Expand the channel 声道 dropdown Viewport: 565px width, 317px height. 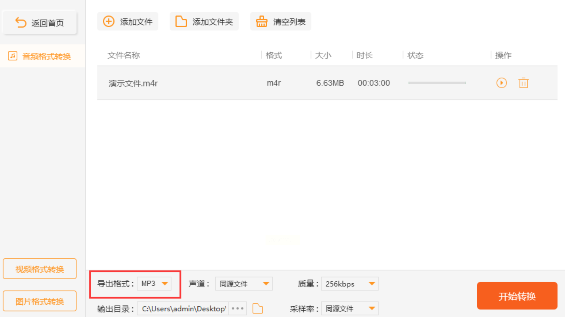click(244, 284)
